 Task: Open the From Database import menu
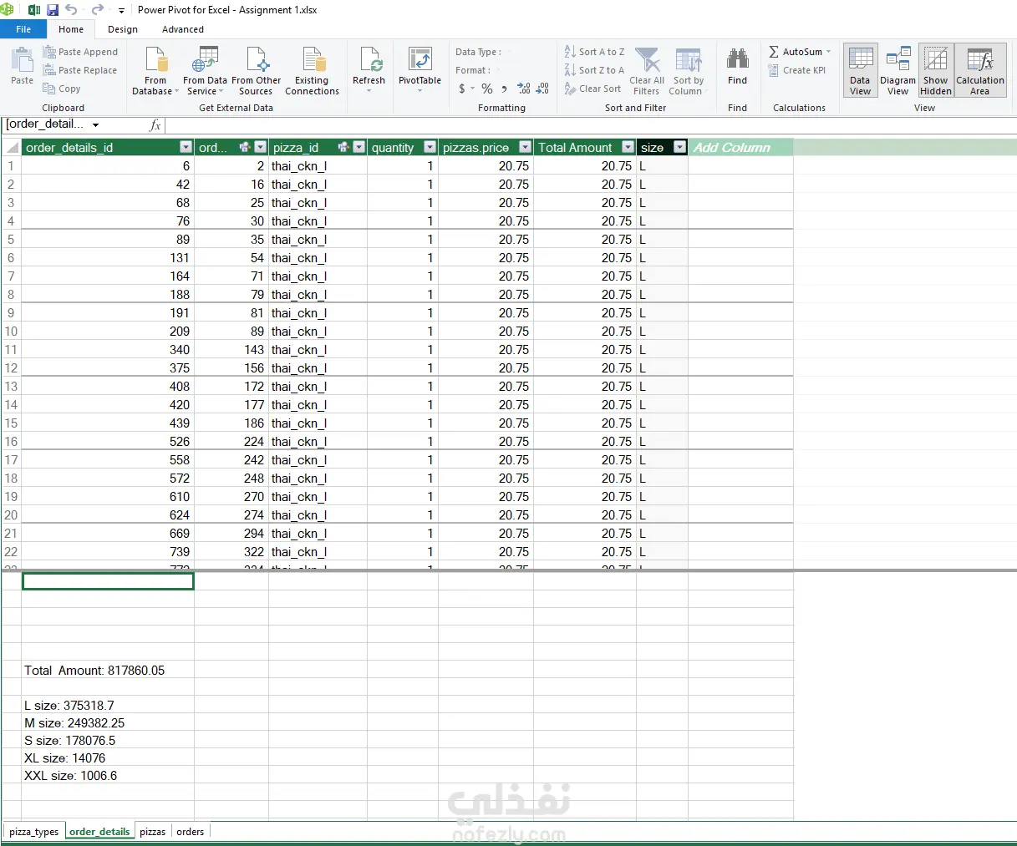click(155, 71)
